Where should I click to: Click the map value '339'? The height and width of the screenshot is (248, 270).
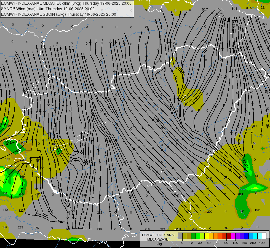[x=226, y=228]
